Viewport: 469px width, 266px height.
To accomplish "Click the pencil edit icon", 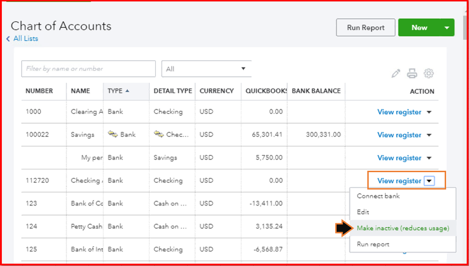I will 396,74.
